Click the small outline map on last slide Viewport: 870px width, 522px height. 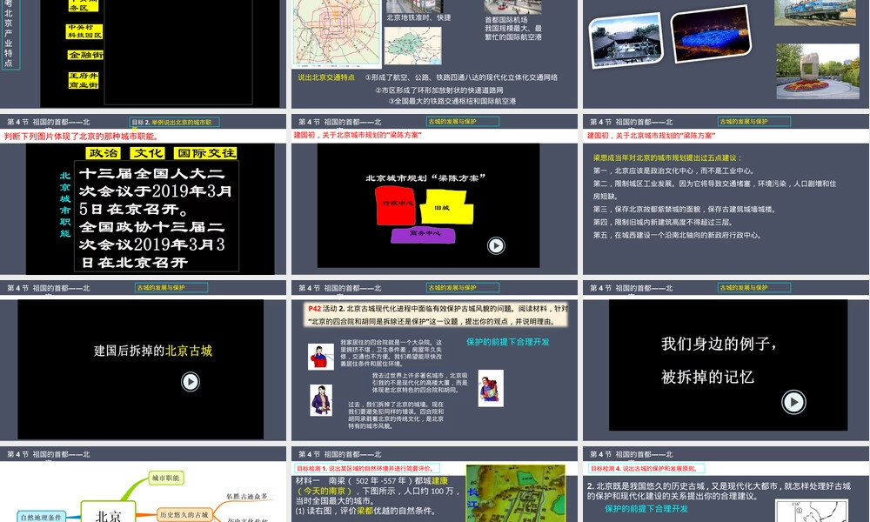(811, 511)
